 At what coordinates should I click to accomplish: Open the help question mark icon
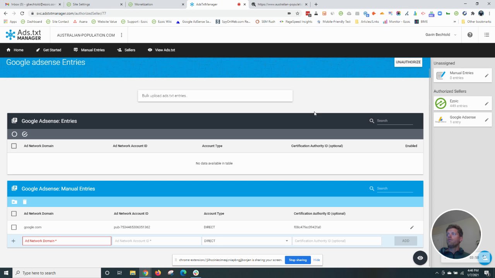(469, 34)
